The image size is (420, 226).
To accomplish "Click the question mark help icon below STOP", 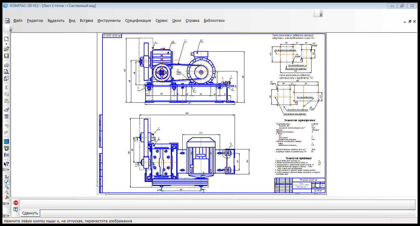I will pyautogui.click(x=15, y=209).
